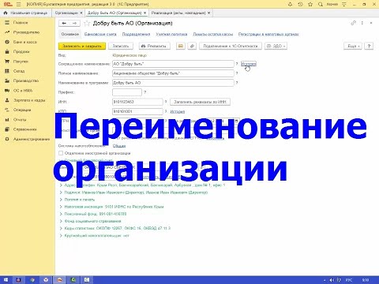Open the Лимиты остатка кассы link
The image size is (379, 284).
click(213, 34)
